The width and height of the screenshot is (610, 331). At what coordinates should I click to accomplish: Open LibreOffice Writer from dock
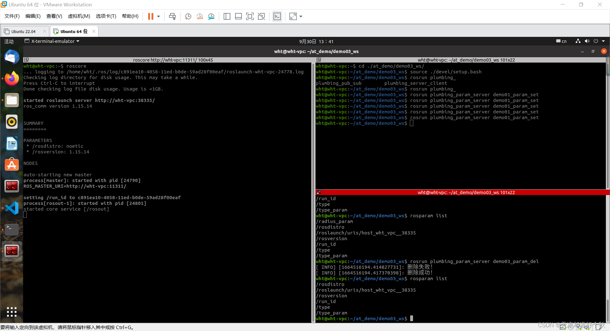tap(12, 143)
